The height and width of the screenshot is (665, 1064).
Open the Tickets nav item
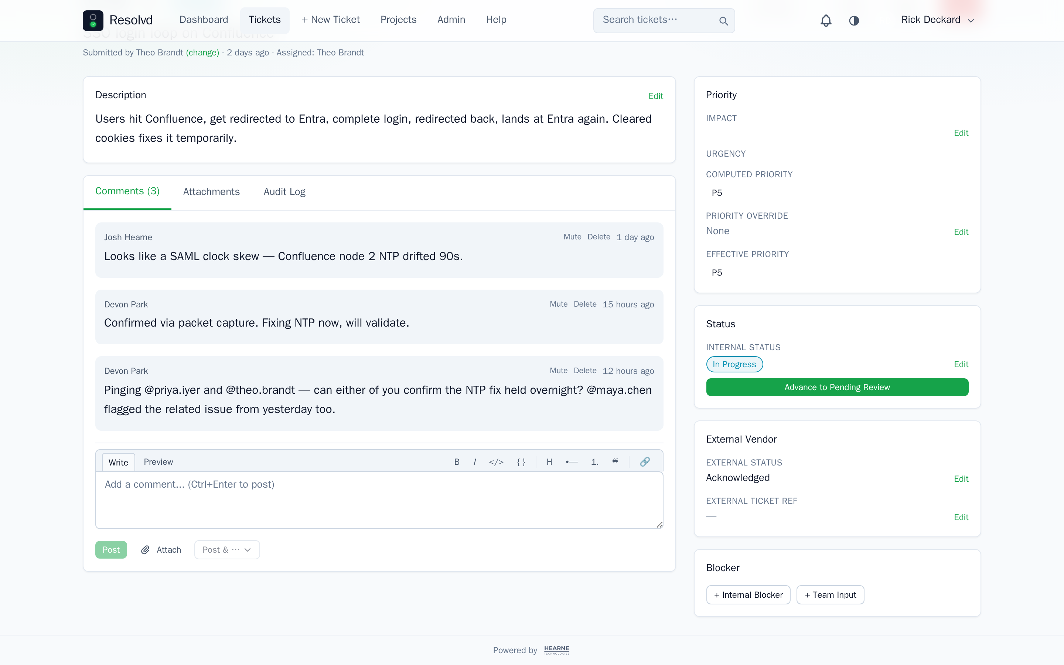pyautogui.click(x=265, y=20)
